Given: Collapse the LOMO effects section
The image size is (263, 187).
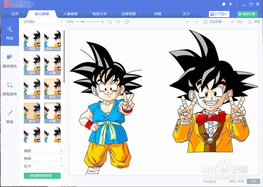Looking at the screenshot, I should coord(62,22).
